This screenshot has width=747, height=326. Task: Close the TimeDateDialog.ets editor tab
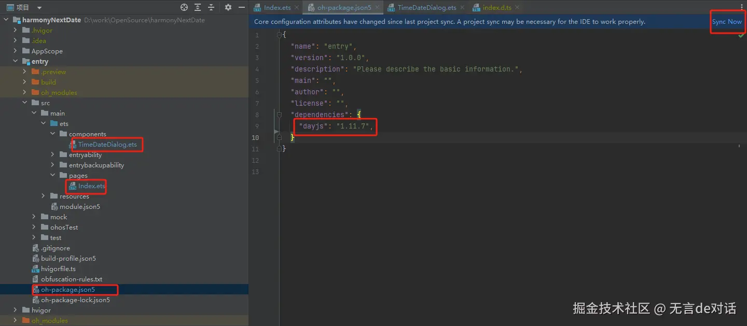coord(462,7)
